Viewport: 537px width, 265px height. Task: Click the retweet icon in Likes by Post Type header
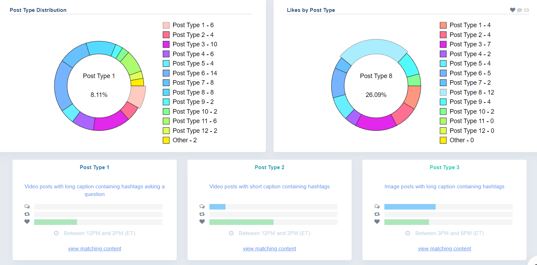(527, 10)
